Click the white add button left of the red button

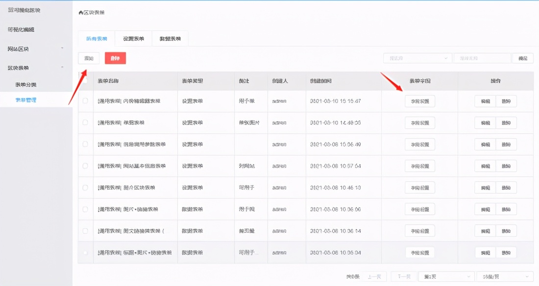88,58
